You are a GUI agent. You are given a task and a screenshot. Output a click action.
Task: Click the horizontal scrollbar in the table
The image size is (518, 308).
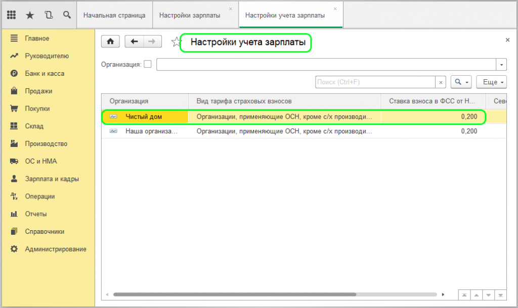[235, 294]
